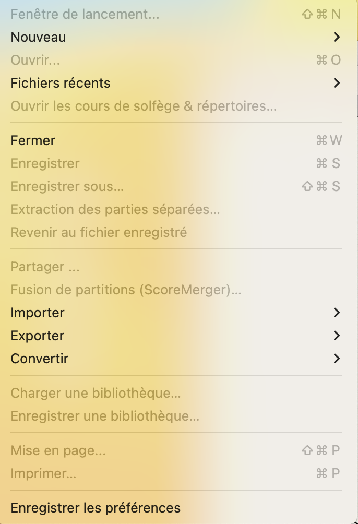Click Mise en page... entry
Image resolution: width=358 pixels, height=524 pixels.
58,450
